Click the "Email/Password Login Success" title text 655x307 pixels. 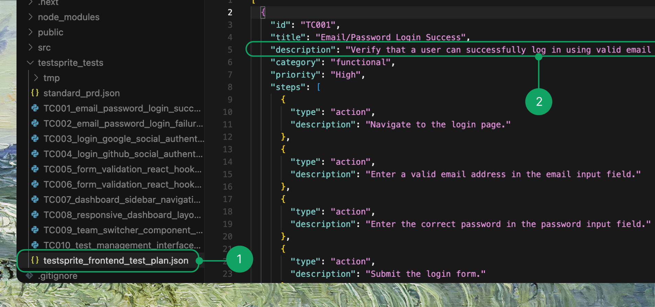point(391,37)
